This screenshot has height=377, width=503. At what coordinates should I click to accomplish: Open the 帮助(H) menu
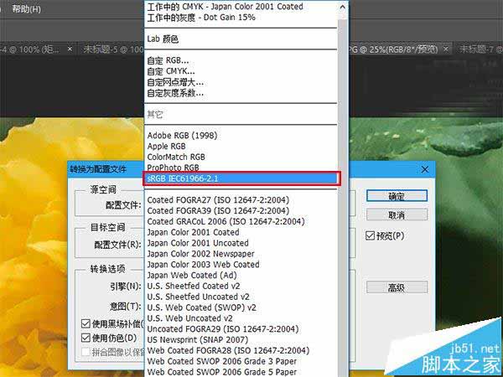click(26, 8)
